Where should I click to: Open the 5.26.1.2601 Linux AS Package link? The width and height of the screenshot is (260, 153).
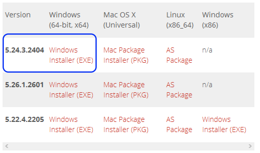pyautogui.click(x=179, y=90)
